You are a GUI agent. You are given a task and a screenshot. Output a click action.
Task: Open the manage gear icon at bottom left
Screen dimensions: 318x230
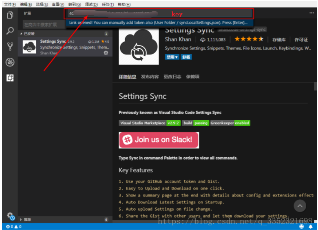(x=10, y=215)
